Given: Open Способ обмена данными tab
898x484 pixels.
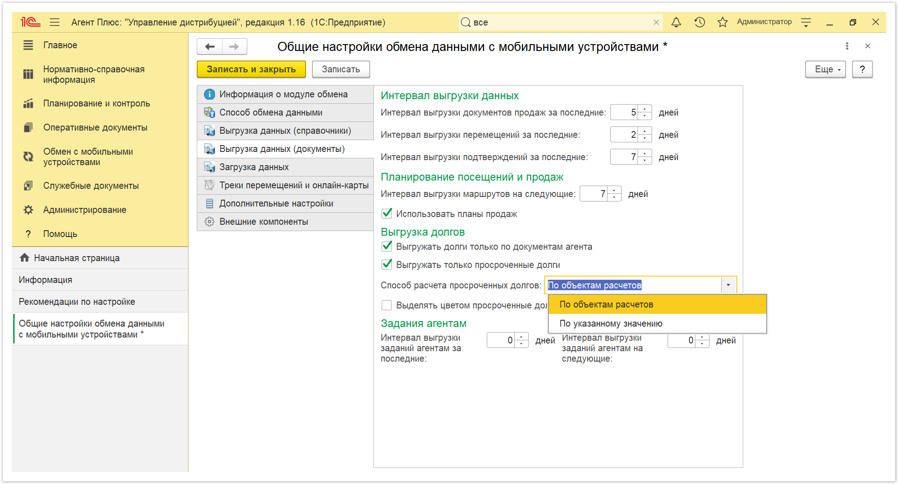Looking at the screenshot, I should (x=285, y=112).
